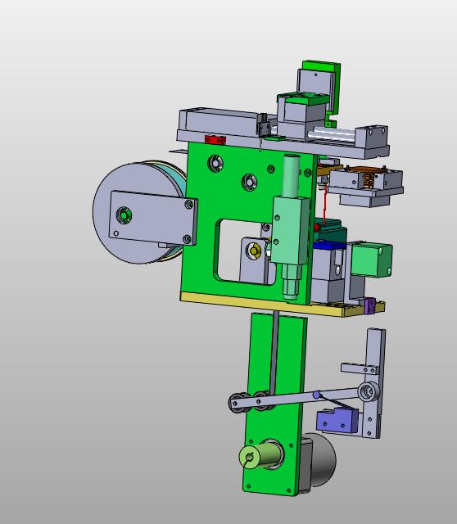Select the small purple block on yellow plate
The height and width of the screenshot is (524, 457).
click(x=370, y=305)
